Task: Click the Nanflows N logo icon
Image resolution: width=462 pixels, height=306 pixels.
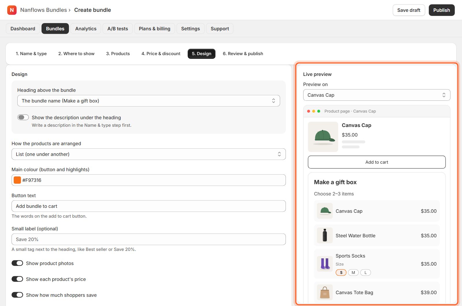Action: [x=12, y=10]
